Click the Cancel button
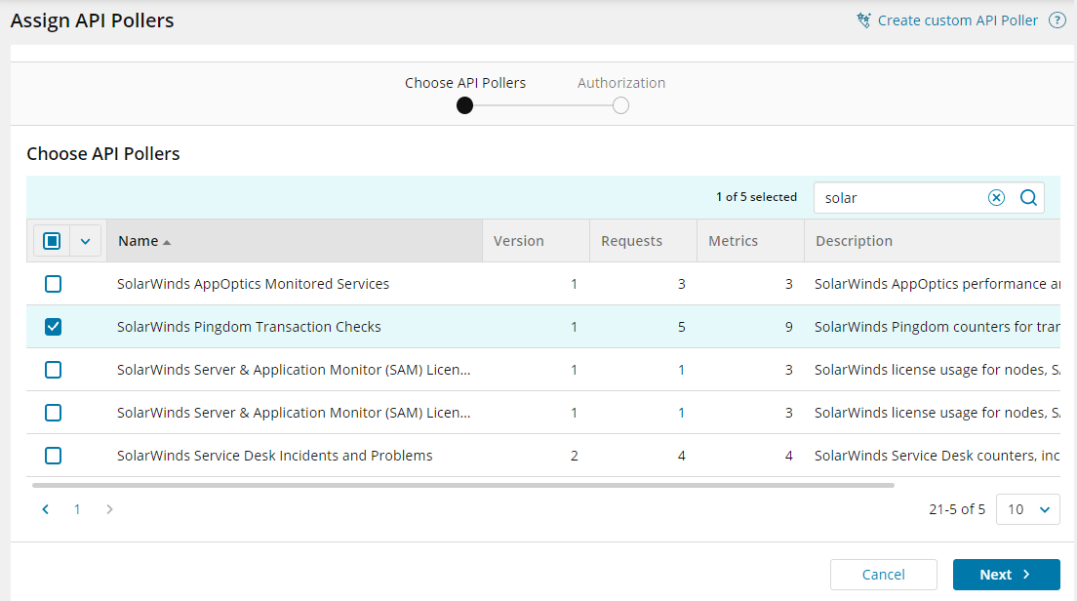Image resolution: width=1077 pixels, height=601 pixels. point(883,575)
